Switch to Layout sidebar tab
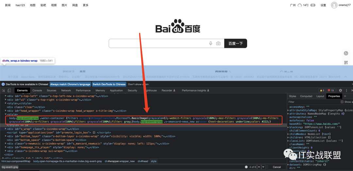 [x=320, y=96]
